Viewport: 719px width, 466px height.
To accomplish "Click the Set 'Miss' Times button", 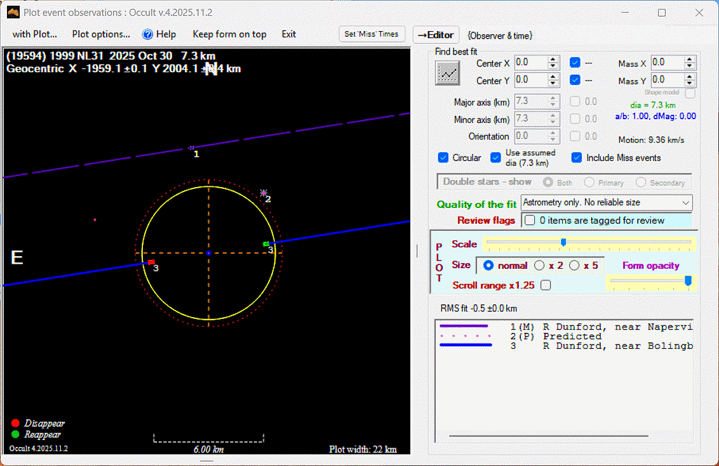I will [x=372, y=34].
